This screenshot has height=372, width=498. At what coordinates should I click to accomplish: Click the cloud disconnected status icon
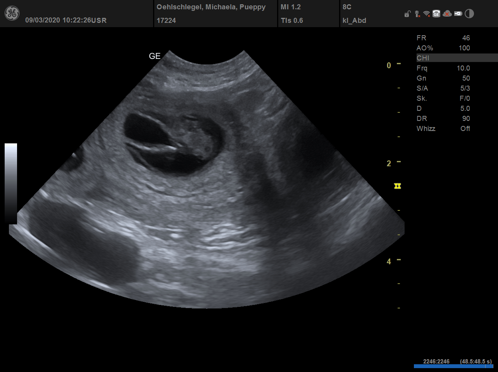tap(447, 14)
